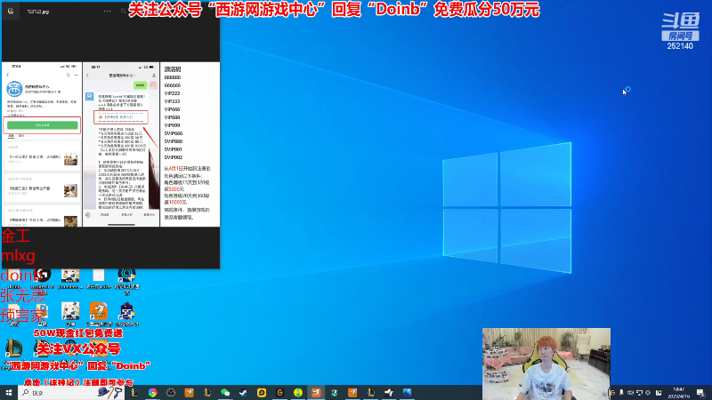Open the volume control in system tray
The height and width of the screenshot is (400, 712).
coord(630,393)
